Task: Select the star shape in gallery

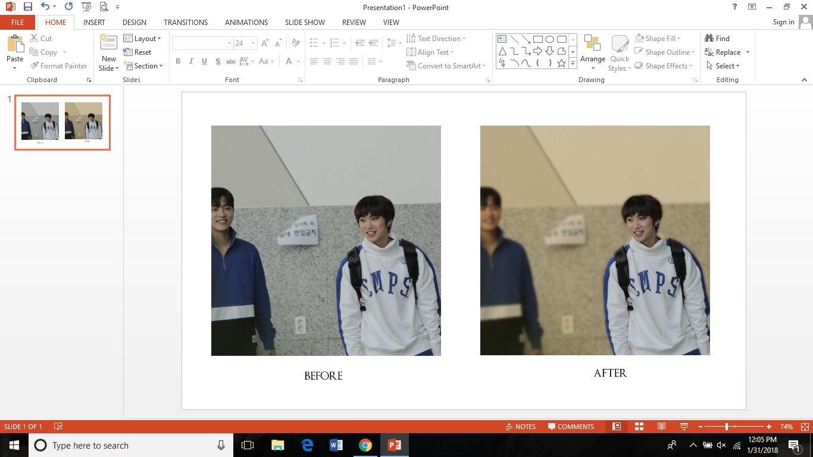Action: [x=561, y=63]
